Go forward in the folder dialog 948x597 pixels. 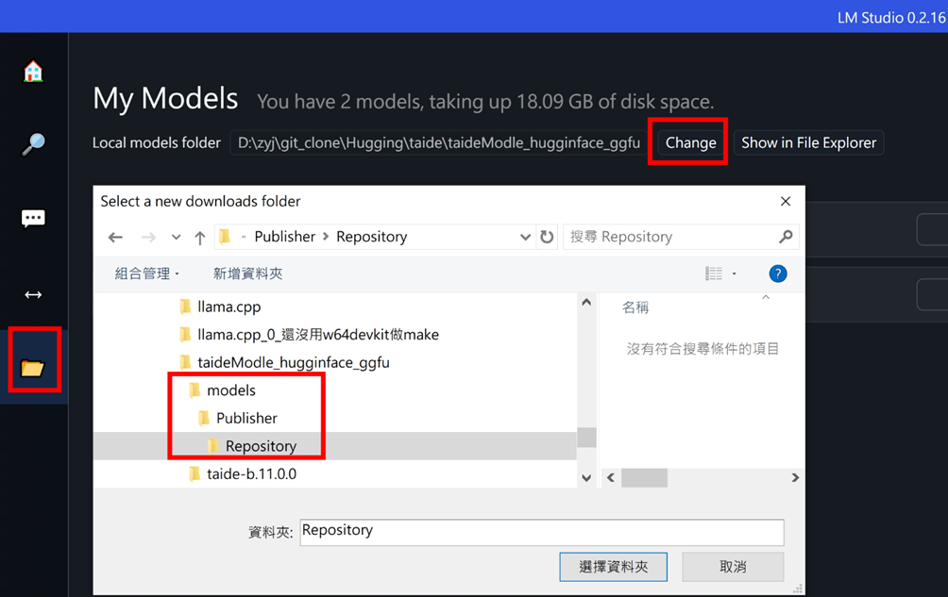pyautogui.click(x=148, y=238)
